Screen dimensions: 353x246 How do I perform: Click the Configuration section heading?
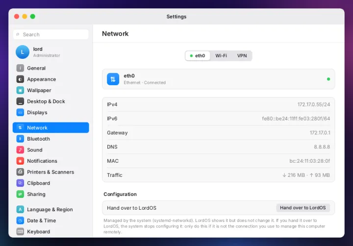tap(120, 194)
